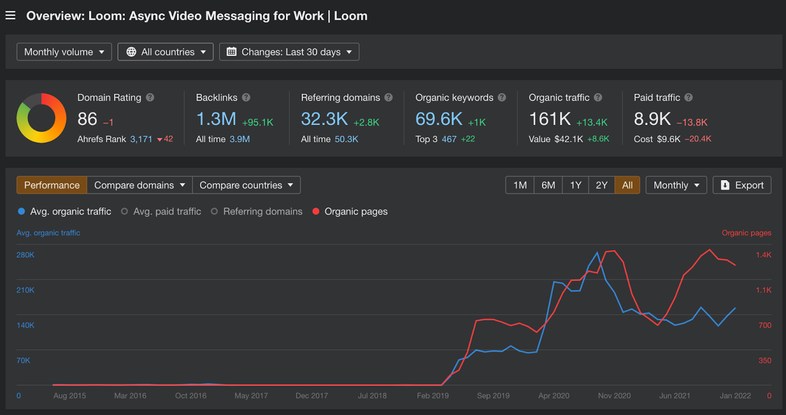Click the Avg. organic traffic axis title

point(48,233)
